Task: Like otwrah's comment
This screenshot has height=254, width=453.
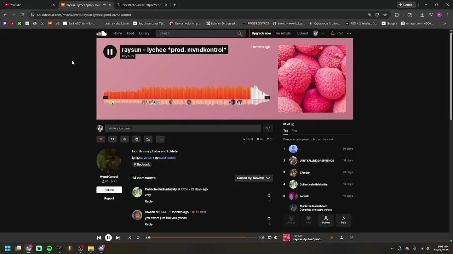Action: 269,219
